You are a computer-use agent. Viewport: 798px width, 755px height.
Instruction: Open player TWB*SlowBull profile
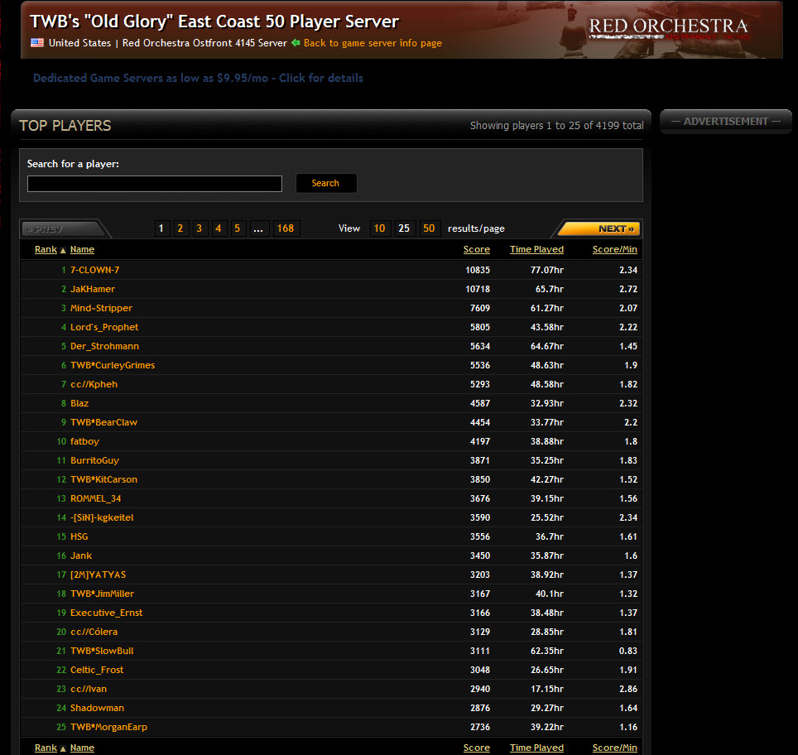102,651
